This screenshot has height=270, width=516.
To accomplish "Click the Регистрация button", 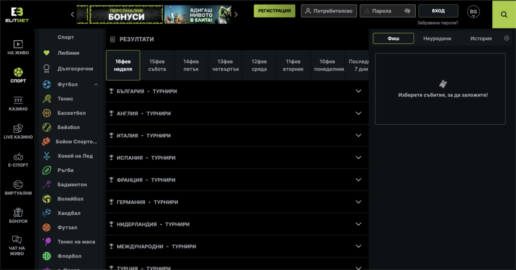I will (x=274, y=11).
